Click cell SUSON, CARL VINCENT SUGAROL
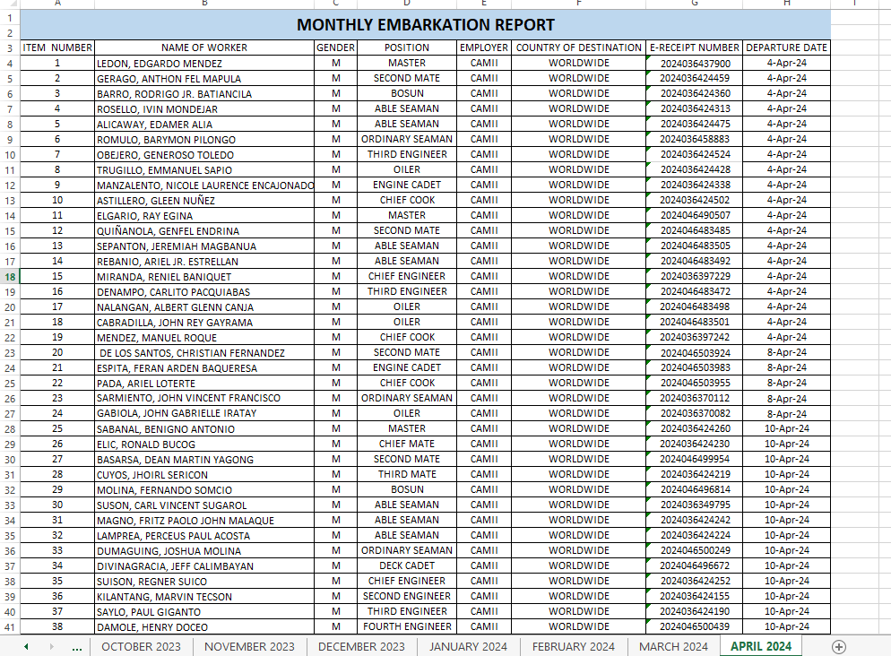This screenshot has width=891, height=656. point(204,505)
